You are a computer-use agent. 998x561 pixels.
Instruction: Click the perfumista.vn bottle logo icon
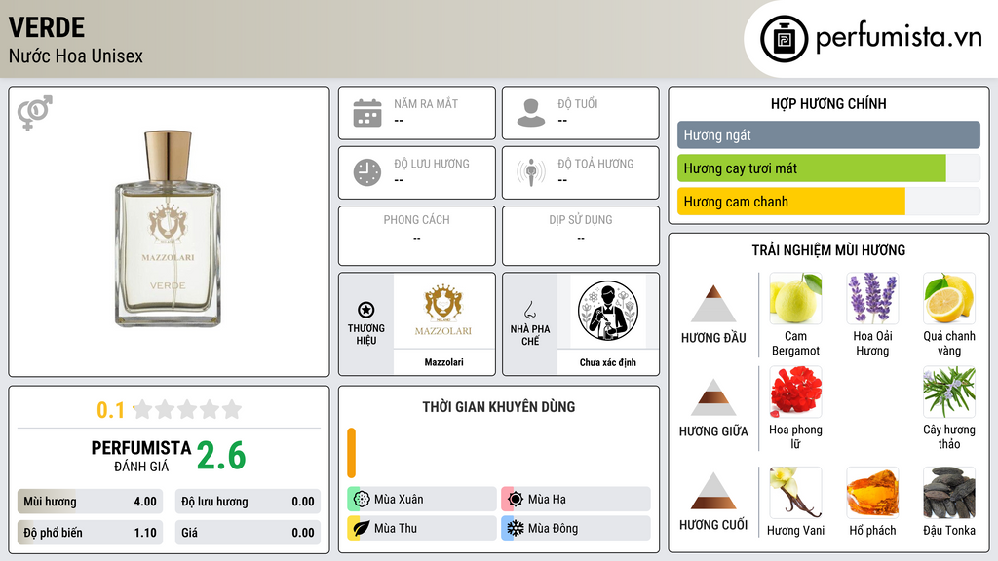(x=785, y=39)
